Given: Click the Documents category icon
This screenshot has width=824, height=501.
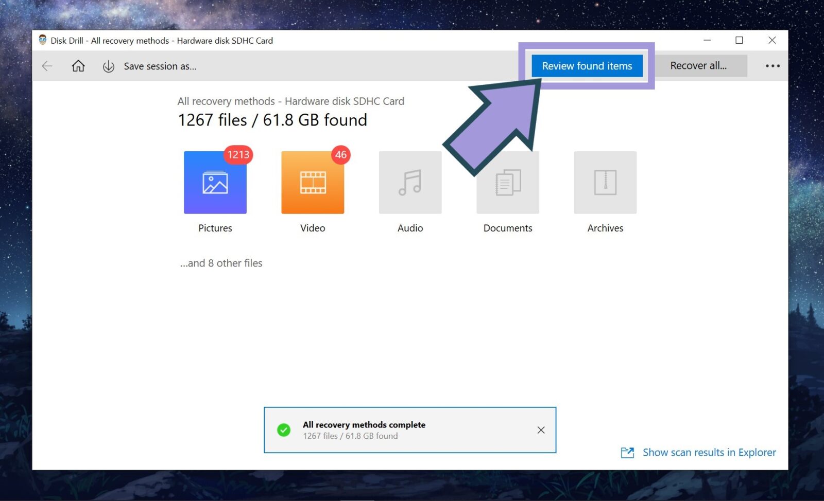Looking at the screenshot, I should point(507,182).
